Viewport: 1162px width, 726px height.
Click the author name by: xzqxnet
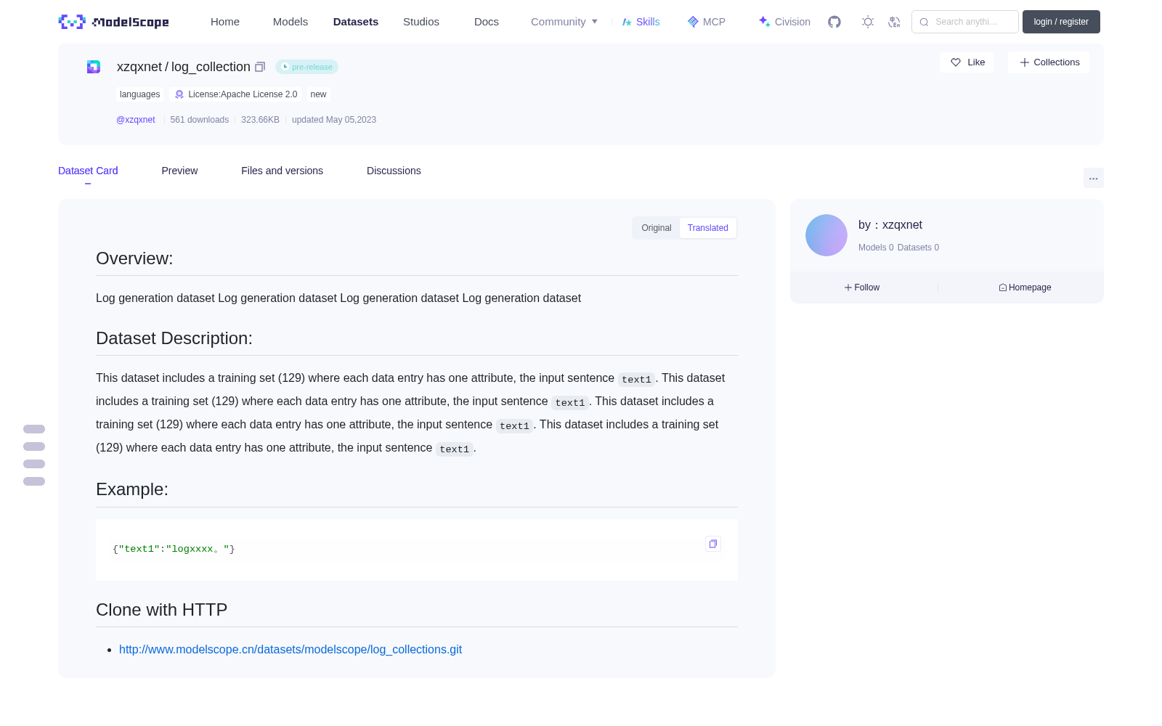(890, 225)
